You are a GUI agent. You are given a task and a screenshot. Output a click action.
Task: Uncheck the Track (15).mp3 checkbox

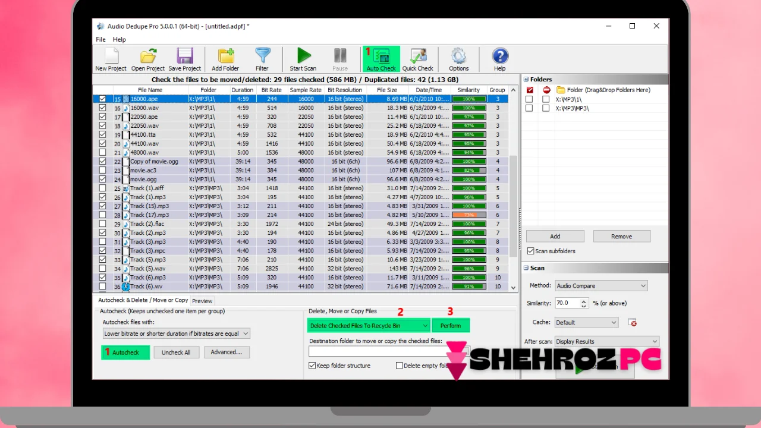click(103, 206)
